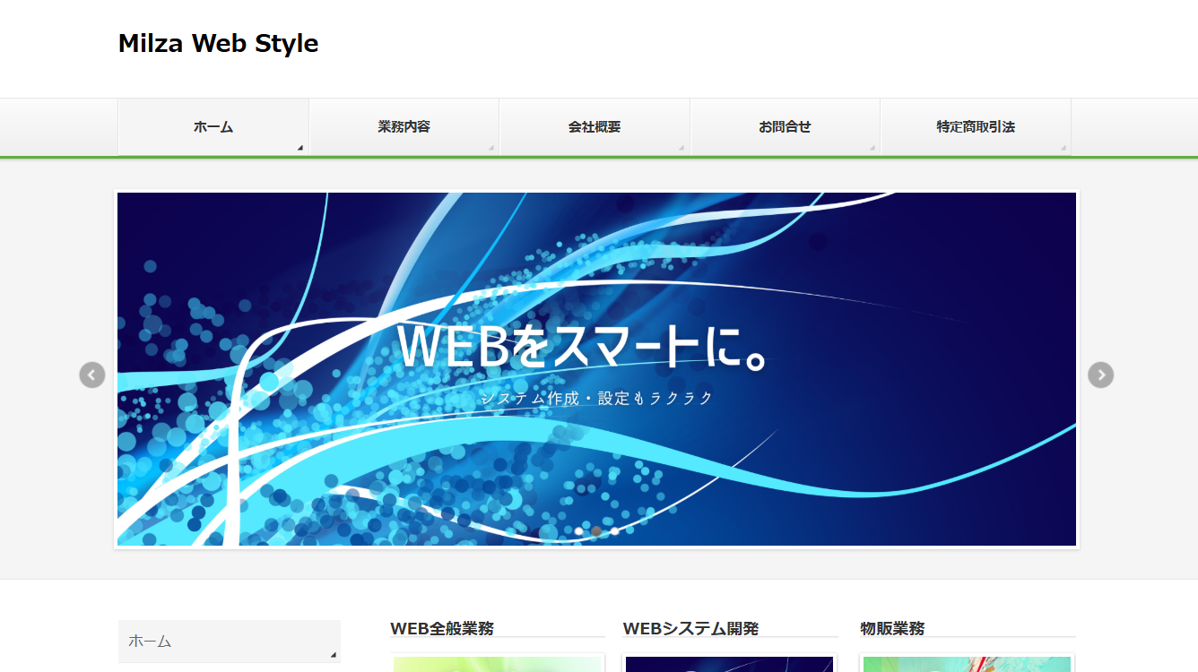Click the corner triangle on お問合せ tab
The height and width of the screenshot is (672, 1198).
tap(872, 148)
